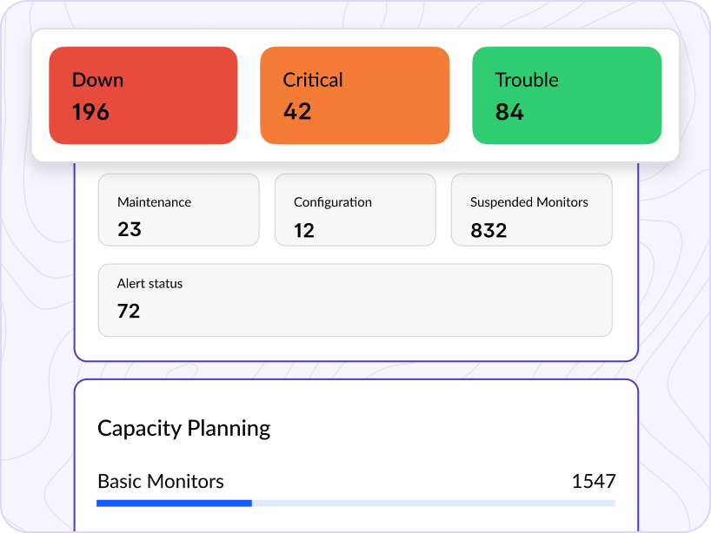This screenshot has height=533, width=711.
Task: Click the 832 Suspended Monitors count
Action: [x=488, y=230]
